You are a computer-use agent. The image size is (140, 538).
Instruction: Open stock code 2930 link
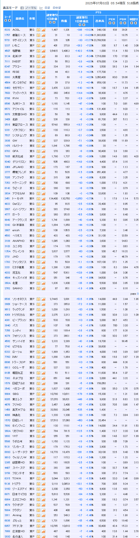click(x=7, y=536)
